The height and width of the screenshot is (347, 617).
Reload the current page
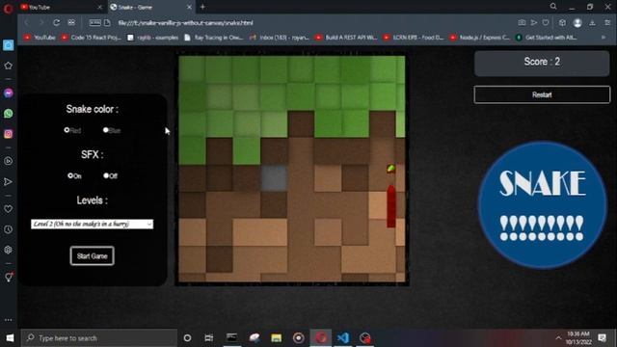point(56,22)
